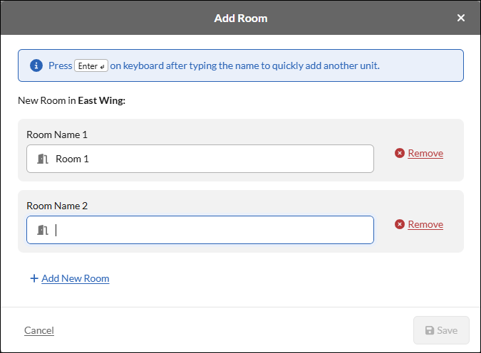Click into the empty Room Name 2 input
This screenshot has height=353, width=481.
pyautogui.click(x=200, y=230)
